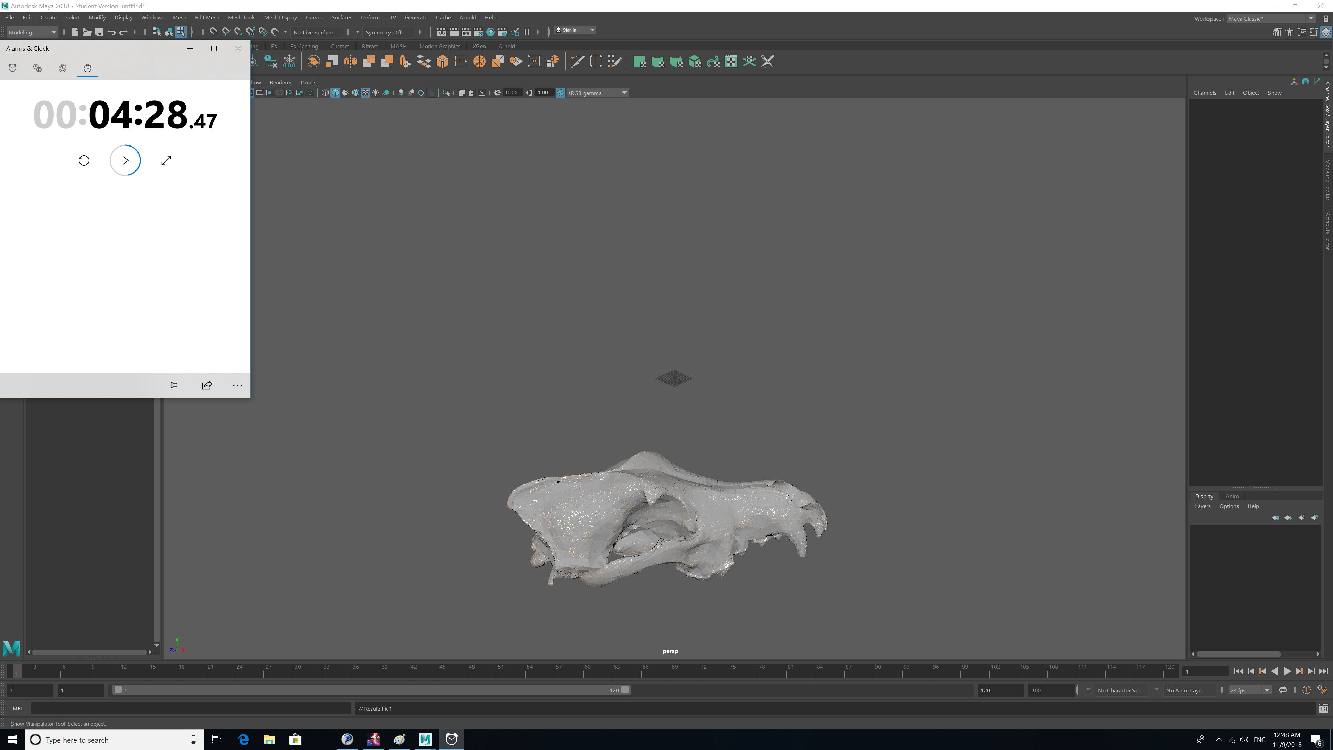The image size is (1333, 750).
Task: Open the sRGB gamma view transform dropdown
Action: tap(598, 93)
